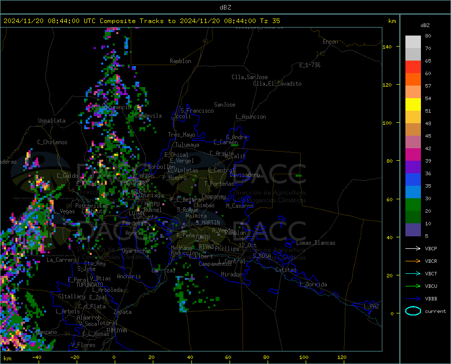Click the Anchoris label on map
451x364 pixels.
[x=129, y=276]
